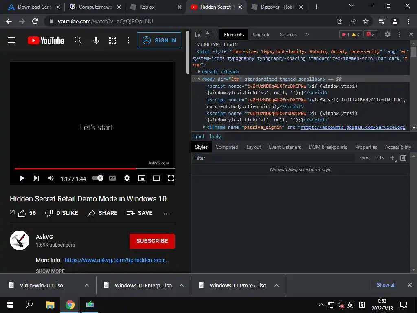The height and width of the screenshot is (313, 417).
Task: Add new style rule plus icon
Action: pos(392,158)
